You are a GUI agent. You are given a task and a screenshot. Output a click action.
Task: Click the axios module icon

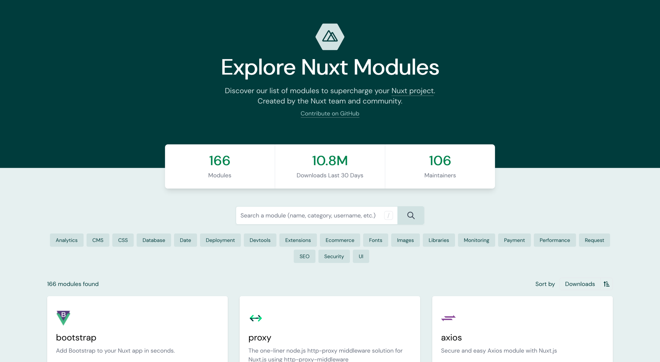pyautogui.click(x=448, y=318)
